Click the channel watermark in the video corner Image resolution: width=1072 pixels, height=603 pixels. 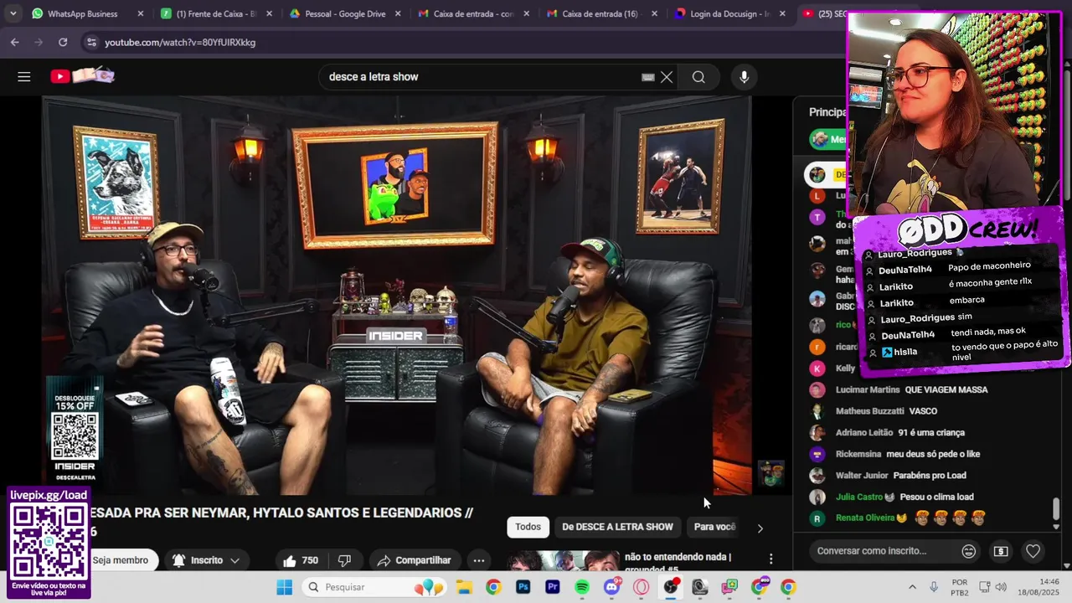coord(770,473)
